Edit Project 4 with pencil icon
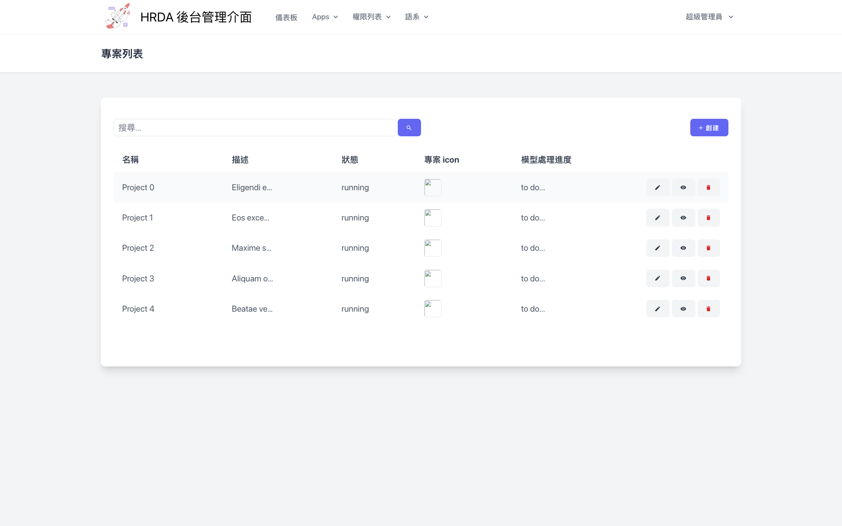Image resolution: width=842 pixels, height=526 pixels. click(x=657, y=309)
